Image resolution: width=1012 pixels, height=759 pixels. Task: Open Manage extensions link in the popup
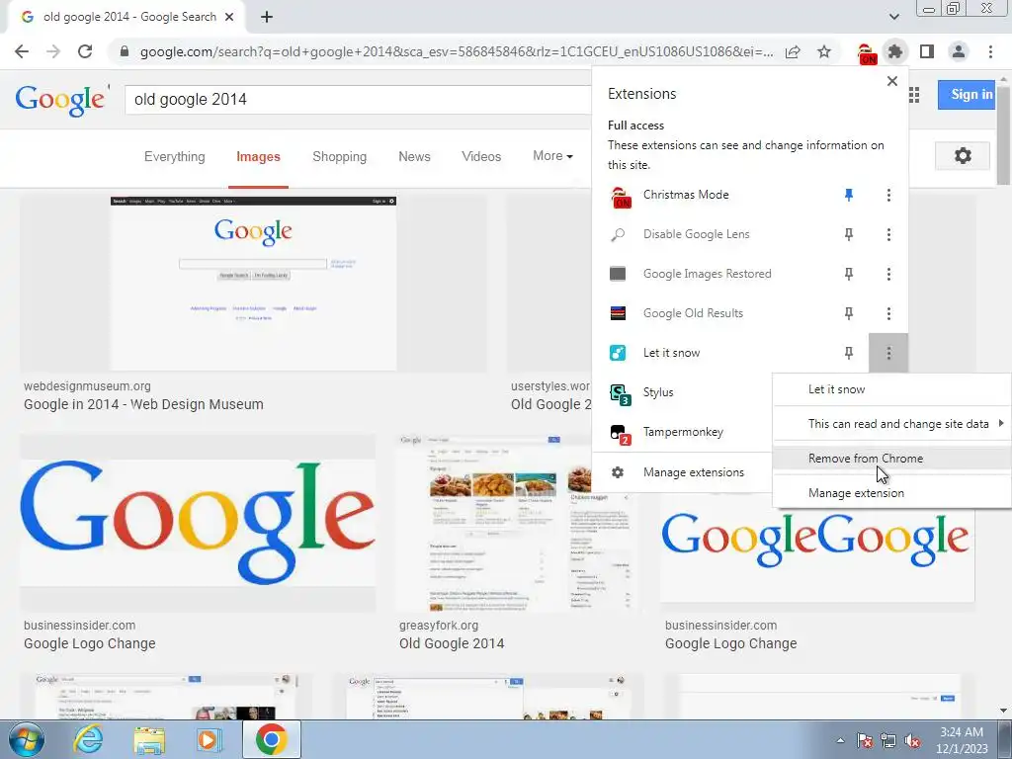694,472
